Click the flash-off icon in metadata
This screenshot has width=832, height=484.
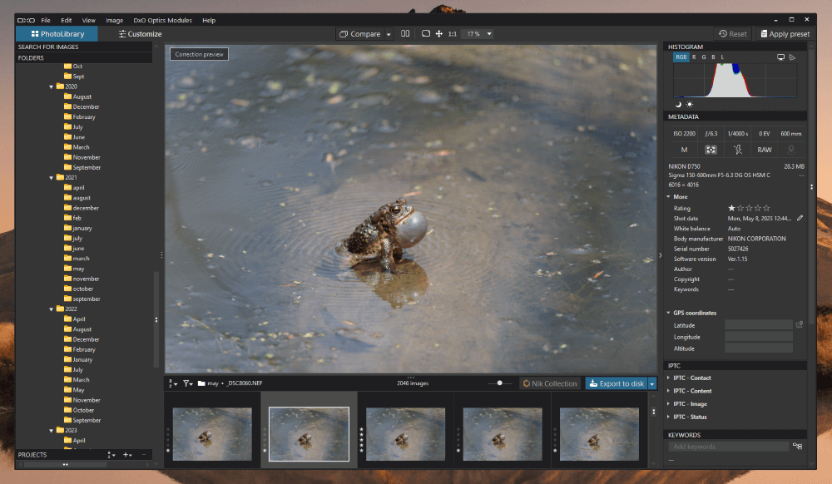tap(737, 150)
